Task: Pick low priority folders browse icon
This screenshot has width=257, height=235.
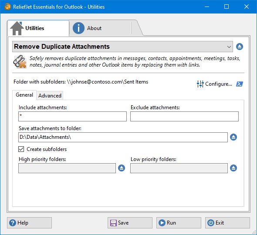Action: pos(233,168)
